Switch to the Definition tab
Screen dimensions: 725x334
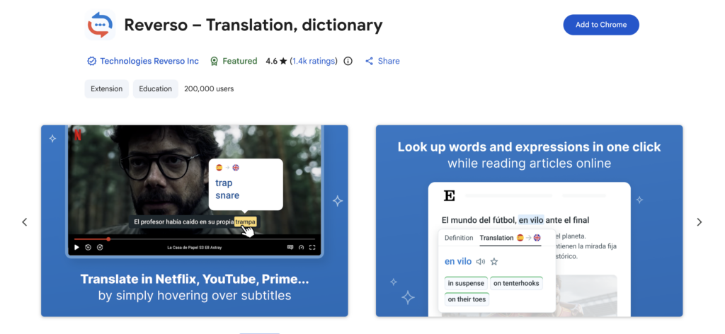click(459, 238)
